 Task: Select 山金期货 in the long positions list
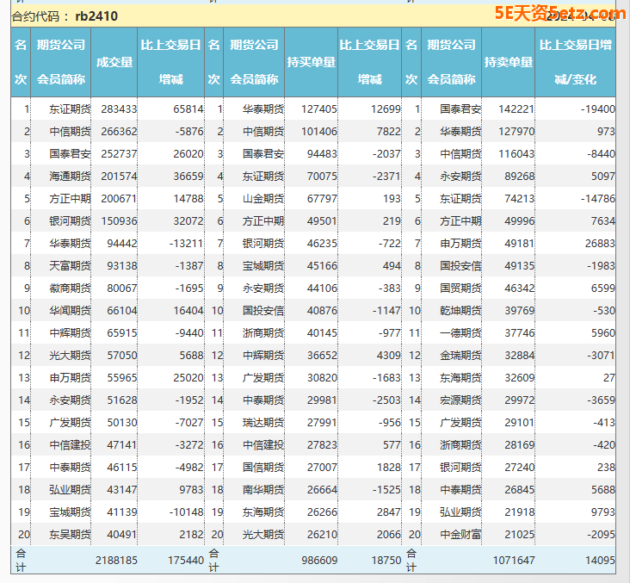pyautogui.click(x=262, y=199)
